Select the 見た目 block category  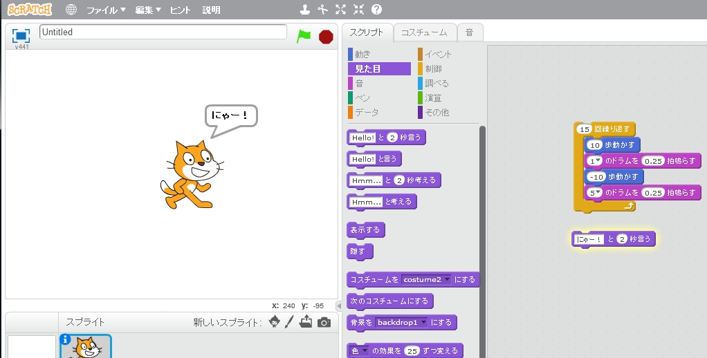coord(379,69)
